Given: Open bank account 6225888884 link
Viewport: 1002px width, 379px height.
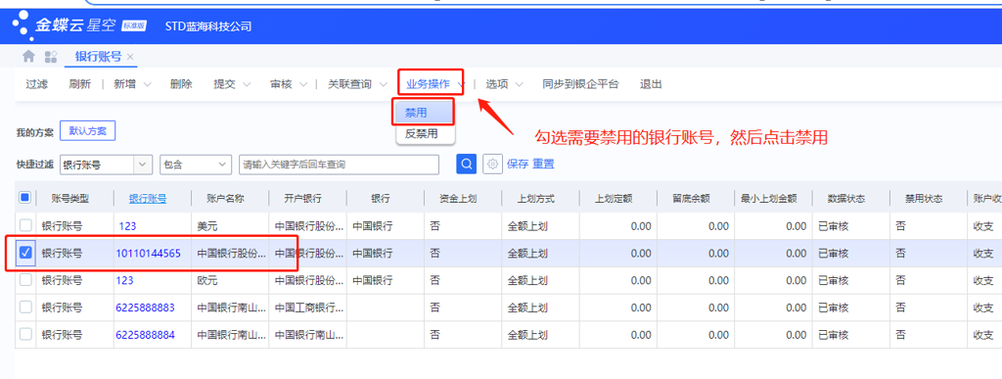Looking at the screenshot, I should pos(145,335).
